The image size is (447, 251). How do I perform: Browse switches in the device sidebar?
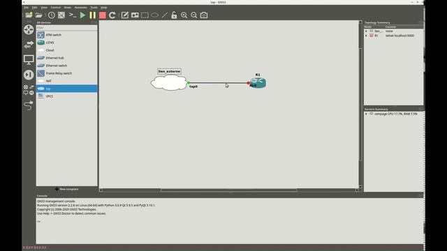click(29, 45)
